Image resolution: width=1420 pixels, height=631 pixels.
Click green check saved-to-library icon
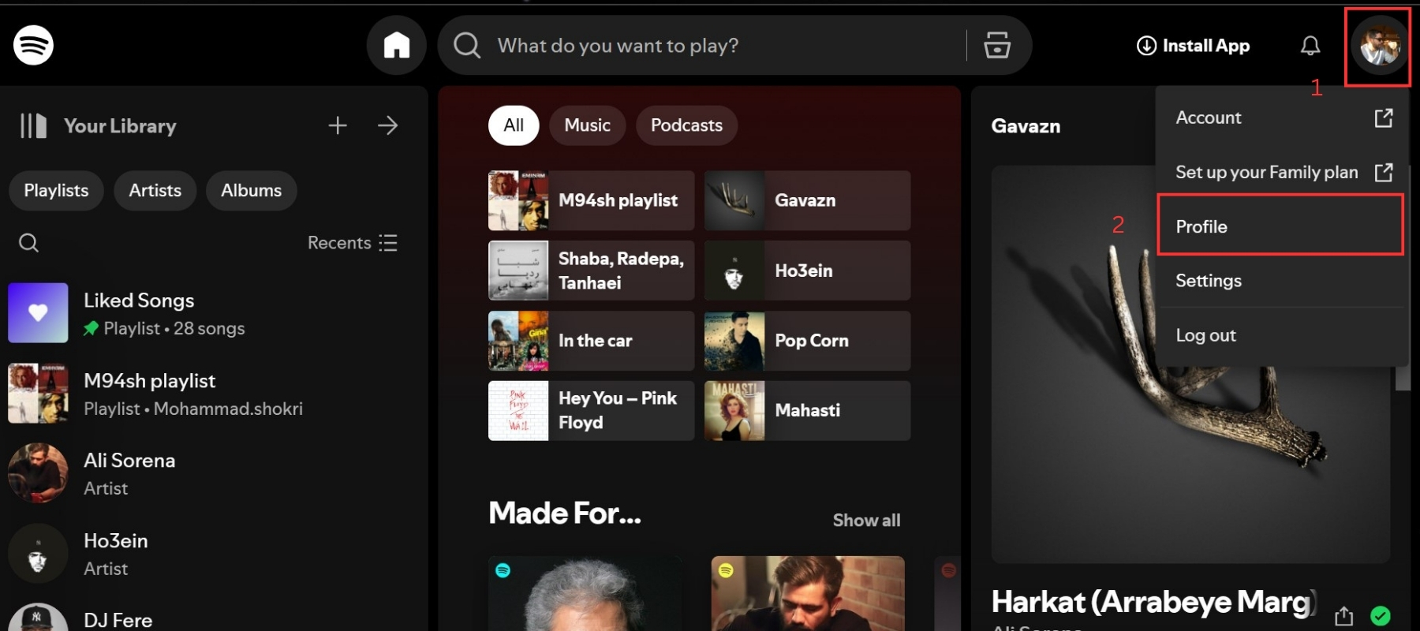pos(1381,616)
